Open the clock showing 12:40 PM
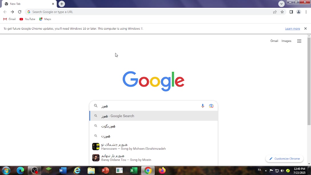The height and width of the screenshot is (175, 311). tap(299, 171)
